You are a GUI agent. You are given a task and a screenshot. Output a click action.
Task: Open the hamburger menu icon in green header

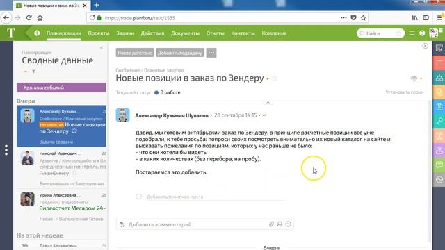pos(412,33)
